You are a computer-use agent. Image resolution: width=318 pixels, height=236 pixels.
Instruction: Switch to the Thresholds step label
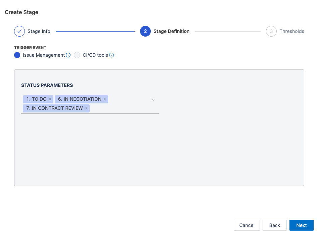click(x=292, y=31)
